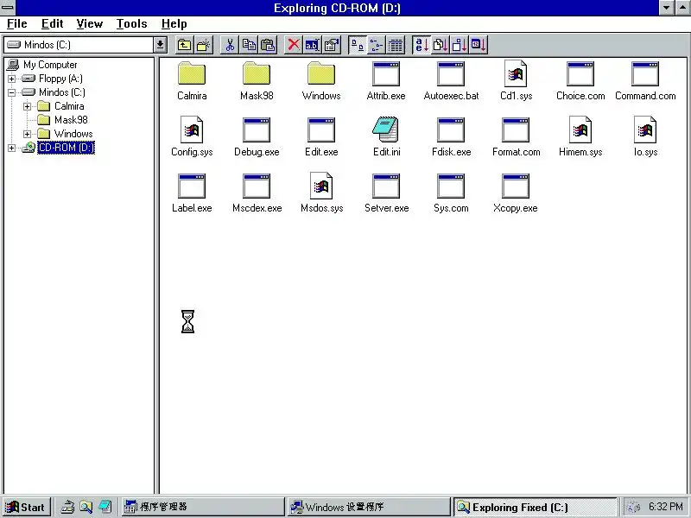691x518 pixels.
Task: Select Msdos.sys file icon
Action: (321, 193)
